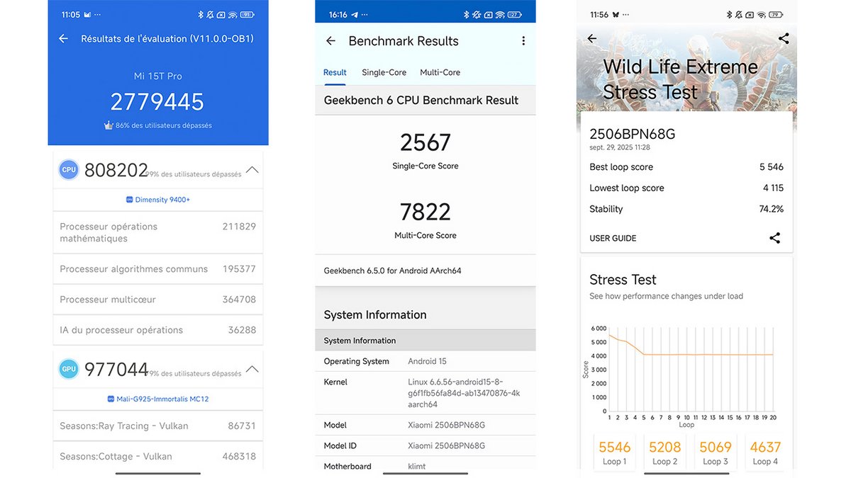
Task: Tap the blue CPU badge icon
Action: [x=69, y=170]
